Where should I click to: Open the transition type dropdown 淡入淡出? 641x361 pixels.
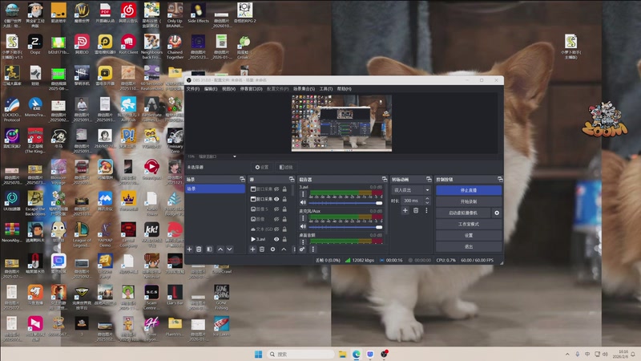[x=411, y=190]
